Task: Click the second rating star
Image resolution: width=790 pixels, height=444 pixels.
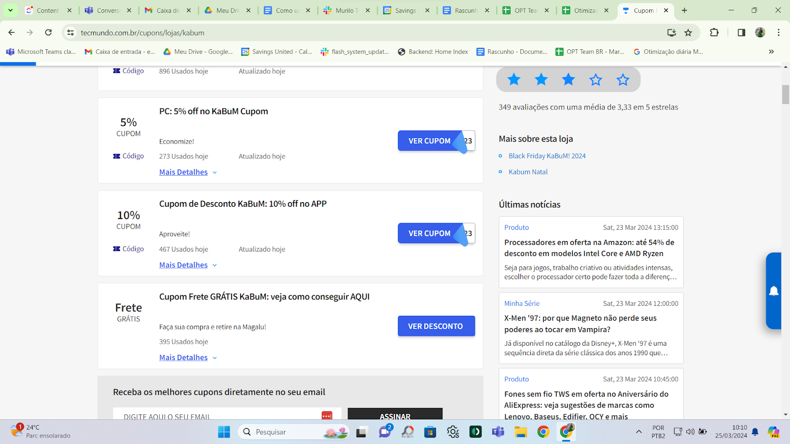Action: (x=541, y=79)
